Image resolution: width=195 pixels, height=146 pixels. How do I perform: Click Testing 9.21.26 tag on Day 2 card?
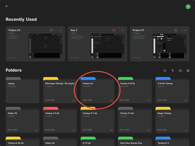tap(77, 37)
